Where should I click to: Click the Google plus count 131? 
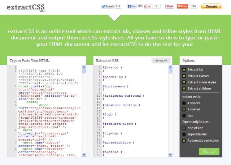(156, 6)
